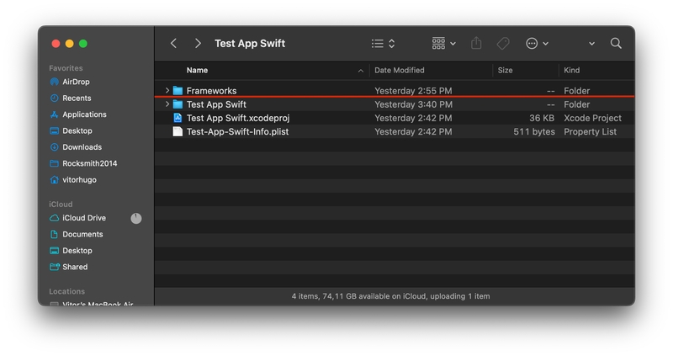Click iCloud Drive upload progress indicator

pyautogui.click(x=136, y=219)
